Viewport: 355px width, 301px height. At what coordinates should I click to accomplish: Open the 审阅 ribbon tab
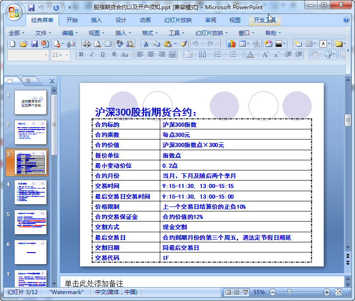(211, 20)
